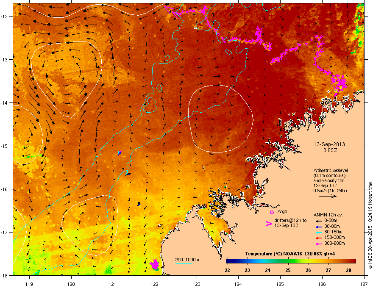Click the 'ANMN 12h av.' legend heading
The height and width of the screenshot is (288, 373).
click(x=328, y=215)
